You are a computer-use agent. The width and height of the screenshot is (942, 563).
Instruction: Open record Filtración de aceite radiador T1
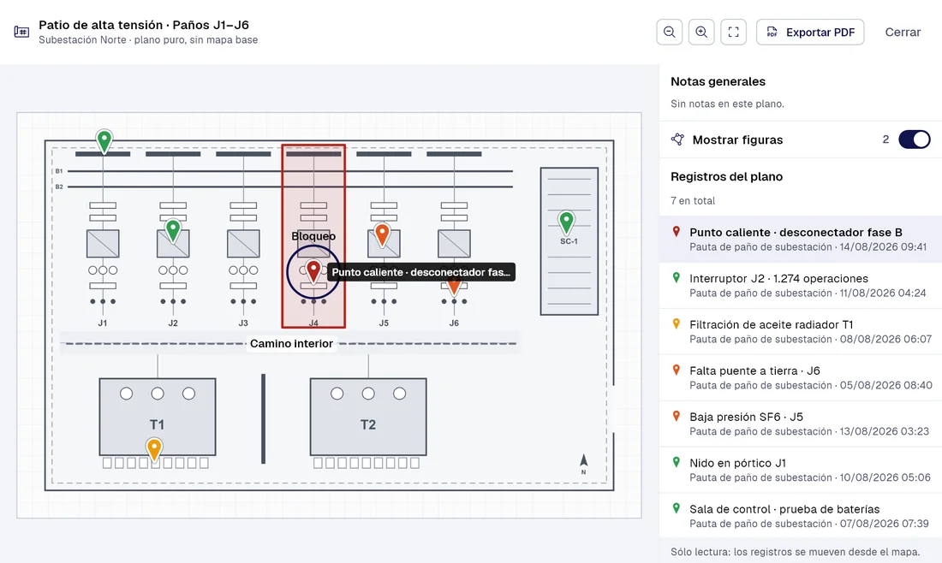[801, 331]
